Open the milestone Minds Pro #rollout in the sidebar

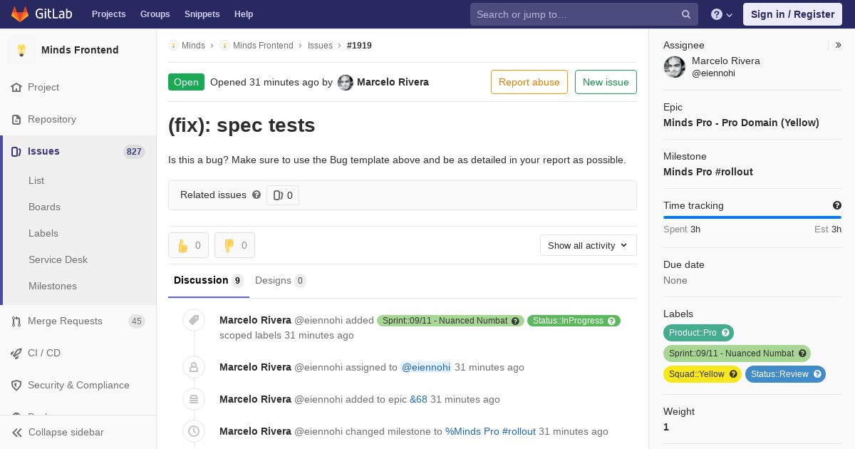pos(708,172)
